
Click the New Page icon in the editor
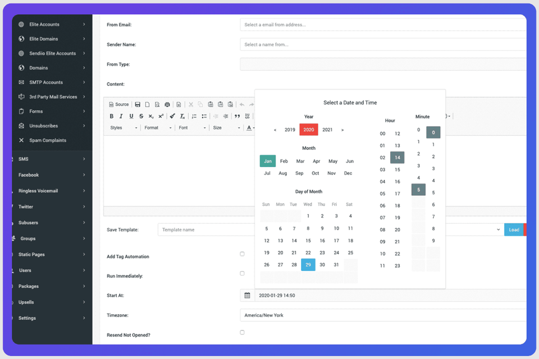pyautogui.click(x=147, y=104)
